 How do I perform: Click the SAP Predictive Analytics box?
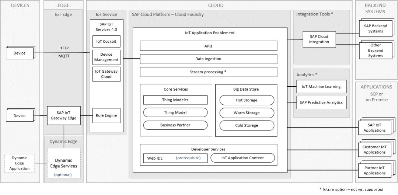click(321, 102)
